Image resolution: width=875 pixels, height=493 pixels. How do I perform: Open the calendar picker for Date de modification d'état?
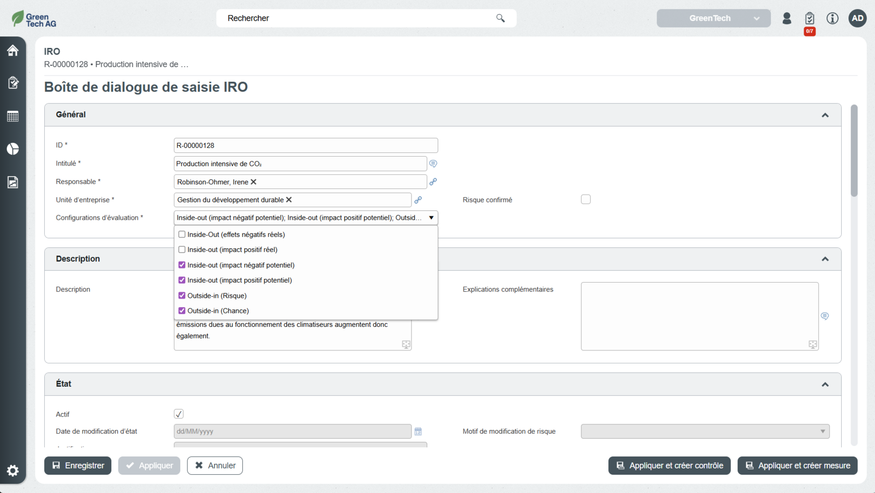click(x=418, y=432)
